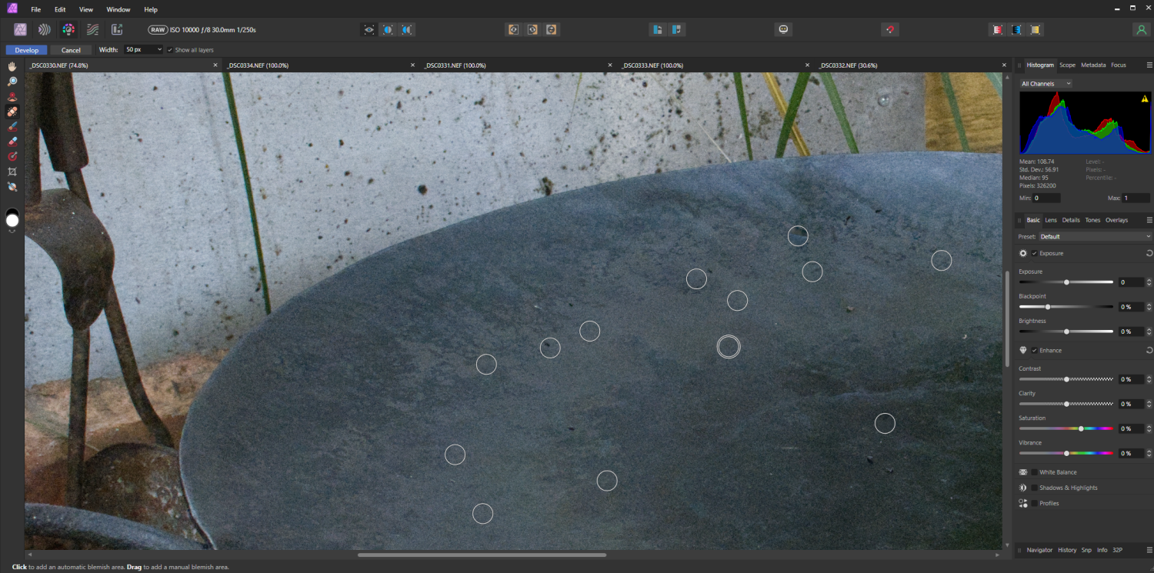The height and width of the screenshot is (573, 1154).
Task: Grab the Zoom tool
Action: (x=12, y=81)
